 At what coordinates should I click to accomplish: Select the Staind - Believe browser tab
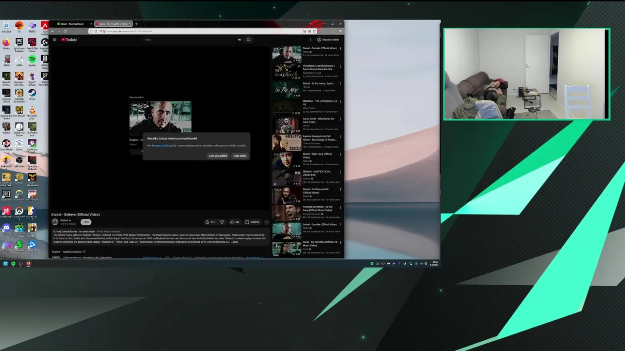(x=113, y=24)
